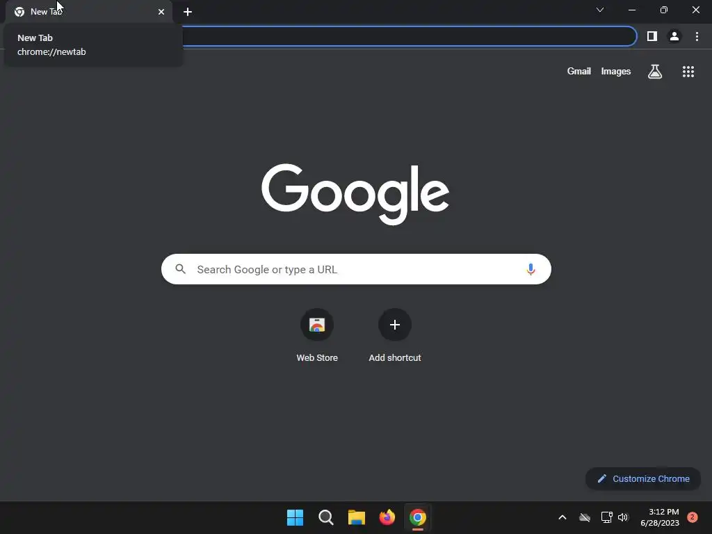Open the Web Store shortcut icon
This screenshot has height=534, width=712.
317,325
